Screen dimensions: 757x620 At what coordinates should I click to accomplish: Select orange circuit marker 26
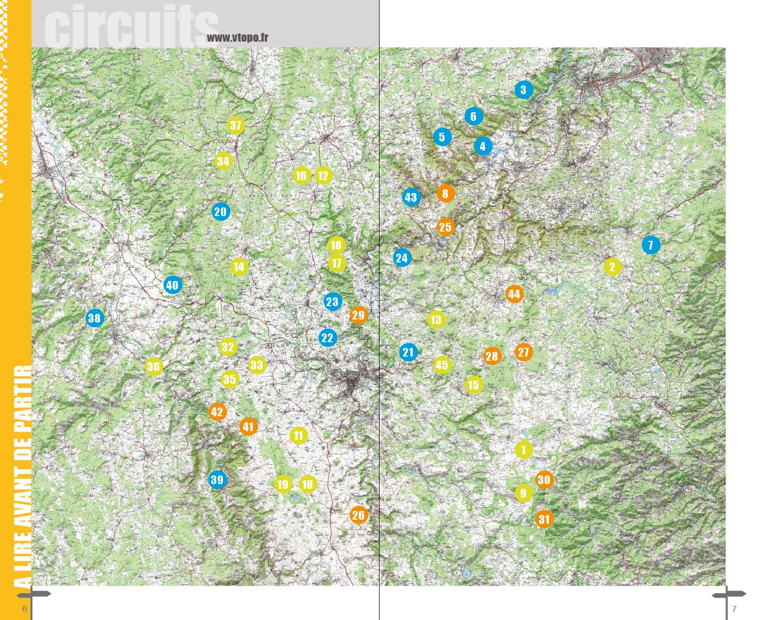358,515
